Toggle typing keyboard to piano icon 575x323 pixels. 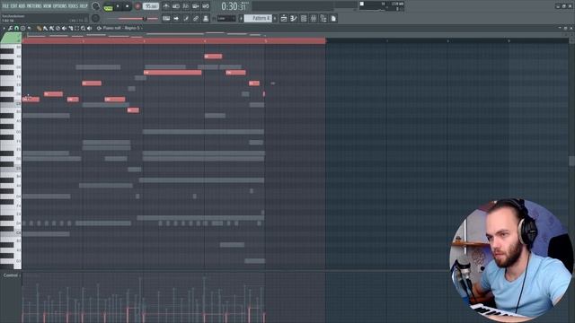pos(166,18)
